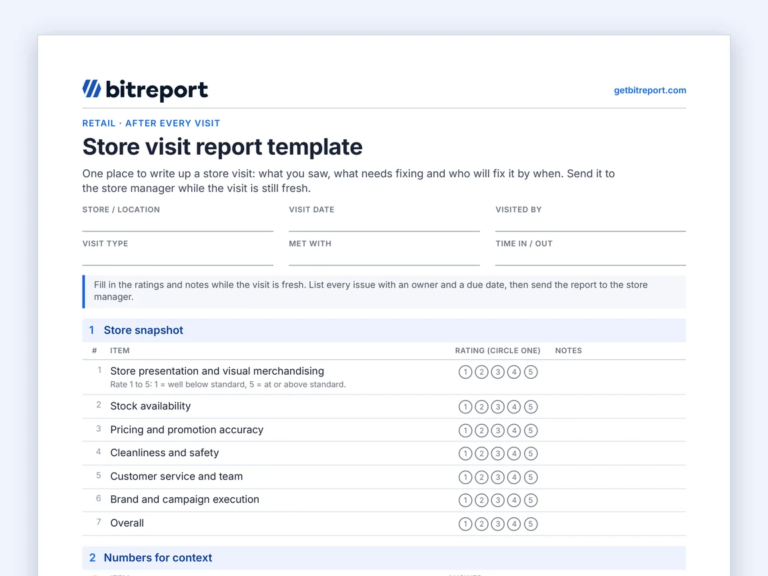768x576 pixels.
Task: Circle rating 5 for Overall
Action: 531,524
